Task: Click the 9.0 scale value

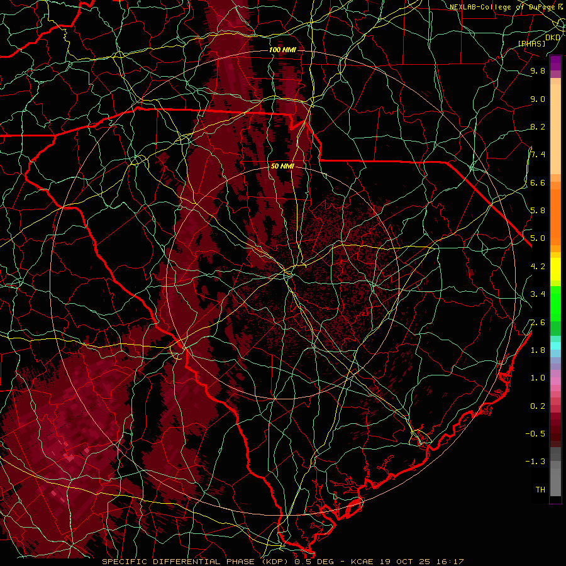Action: point(538,99)
